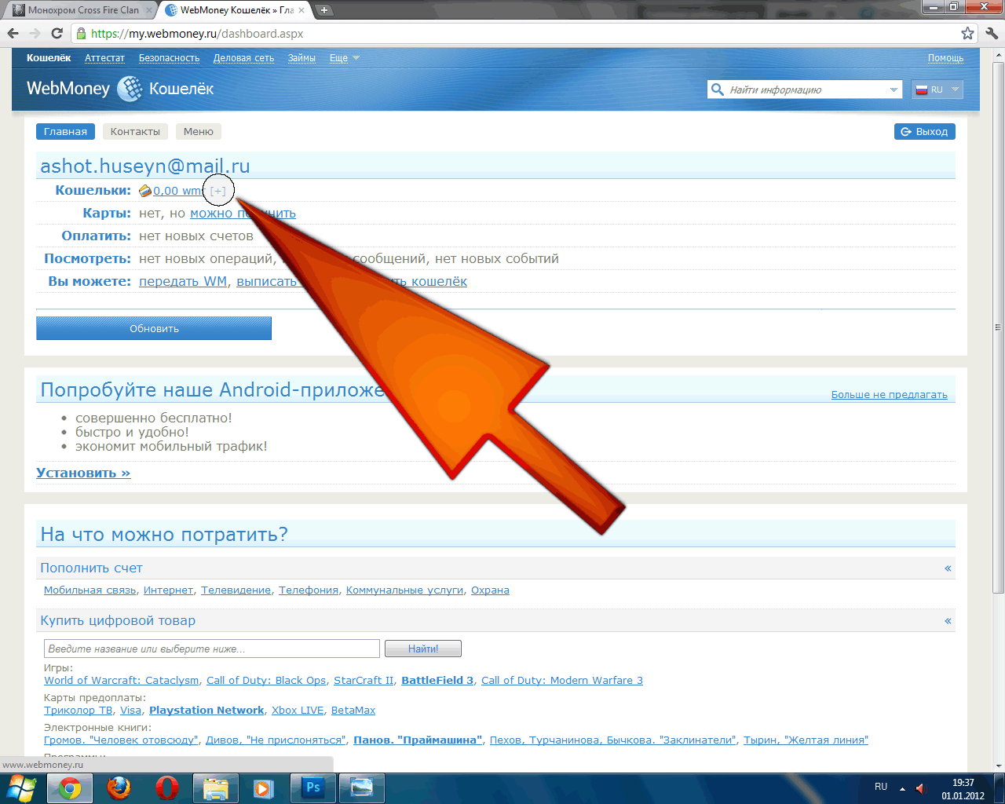The width and height of the screenshot is (1005, 804).
Task: Open the StarCraft II link
Action: click(364, 681)
